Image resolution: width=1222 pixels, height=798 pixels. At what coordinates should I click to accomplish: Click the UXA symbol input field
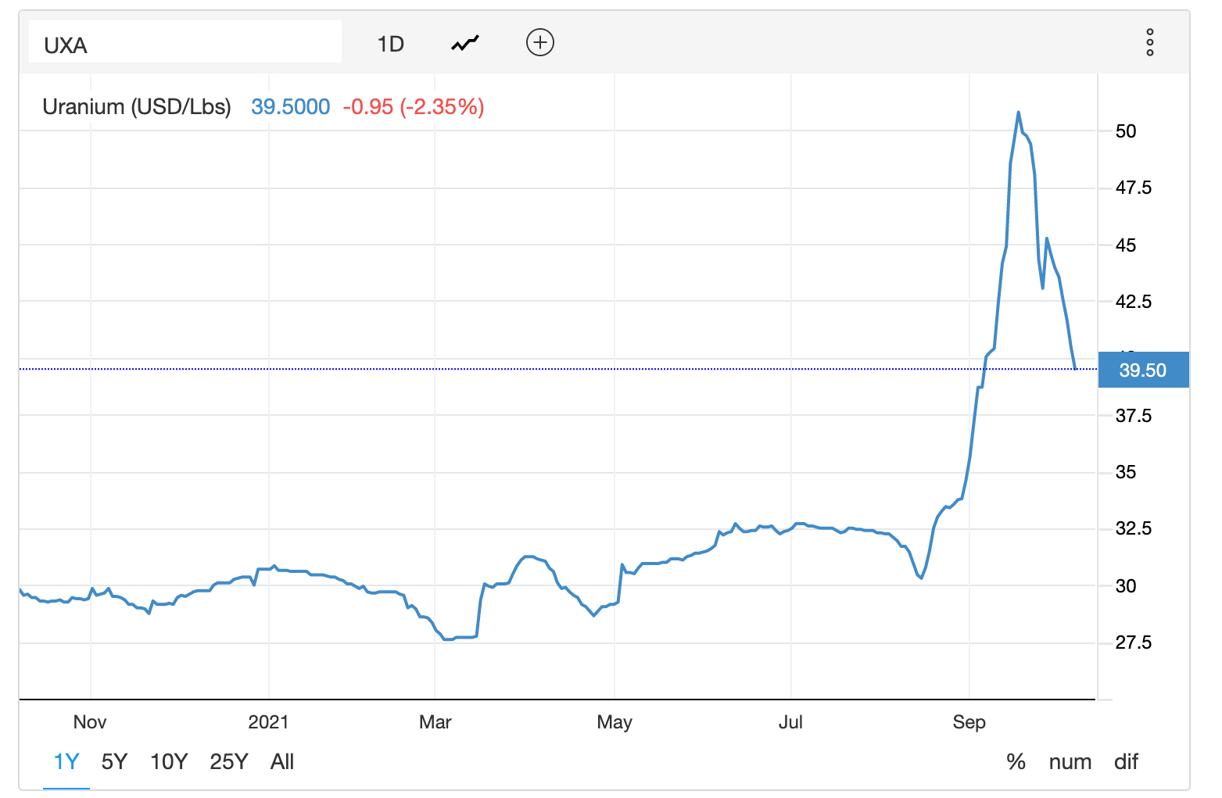185,42
